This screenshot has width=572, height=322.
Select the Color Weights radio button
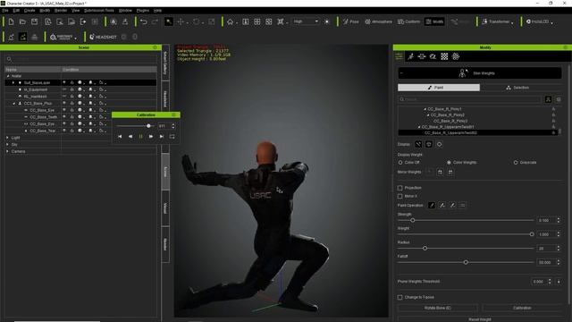tap(449, 163)
